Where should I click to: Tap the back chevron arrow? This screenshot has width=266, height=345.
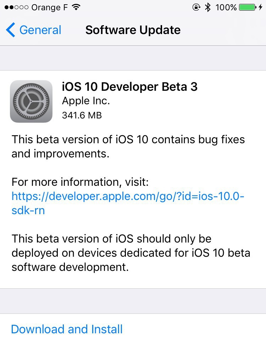coord(11,30)
